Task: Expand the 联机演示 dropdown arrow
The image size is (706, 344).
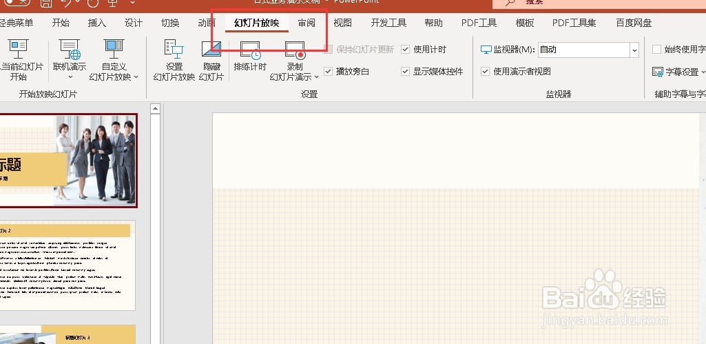Action: pos(70,77)
